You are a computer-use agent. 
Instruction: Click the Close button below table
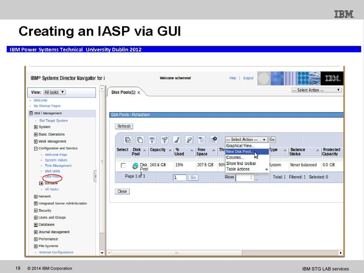click(122, 191)
